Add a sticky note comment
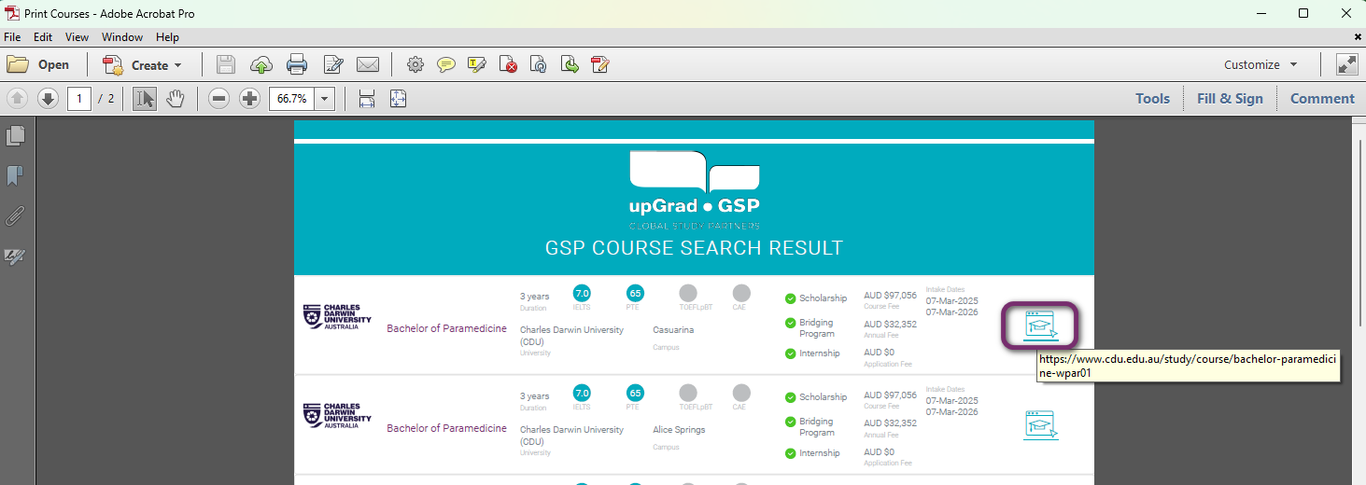The height and width of the screenshot is (485, 1366). 446,64
